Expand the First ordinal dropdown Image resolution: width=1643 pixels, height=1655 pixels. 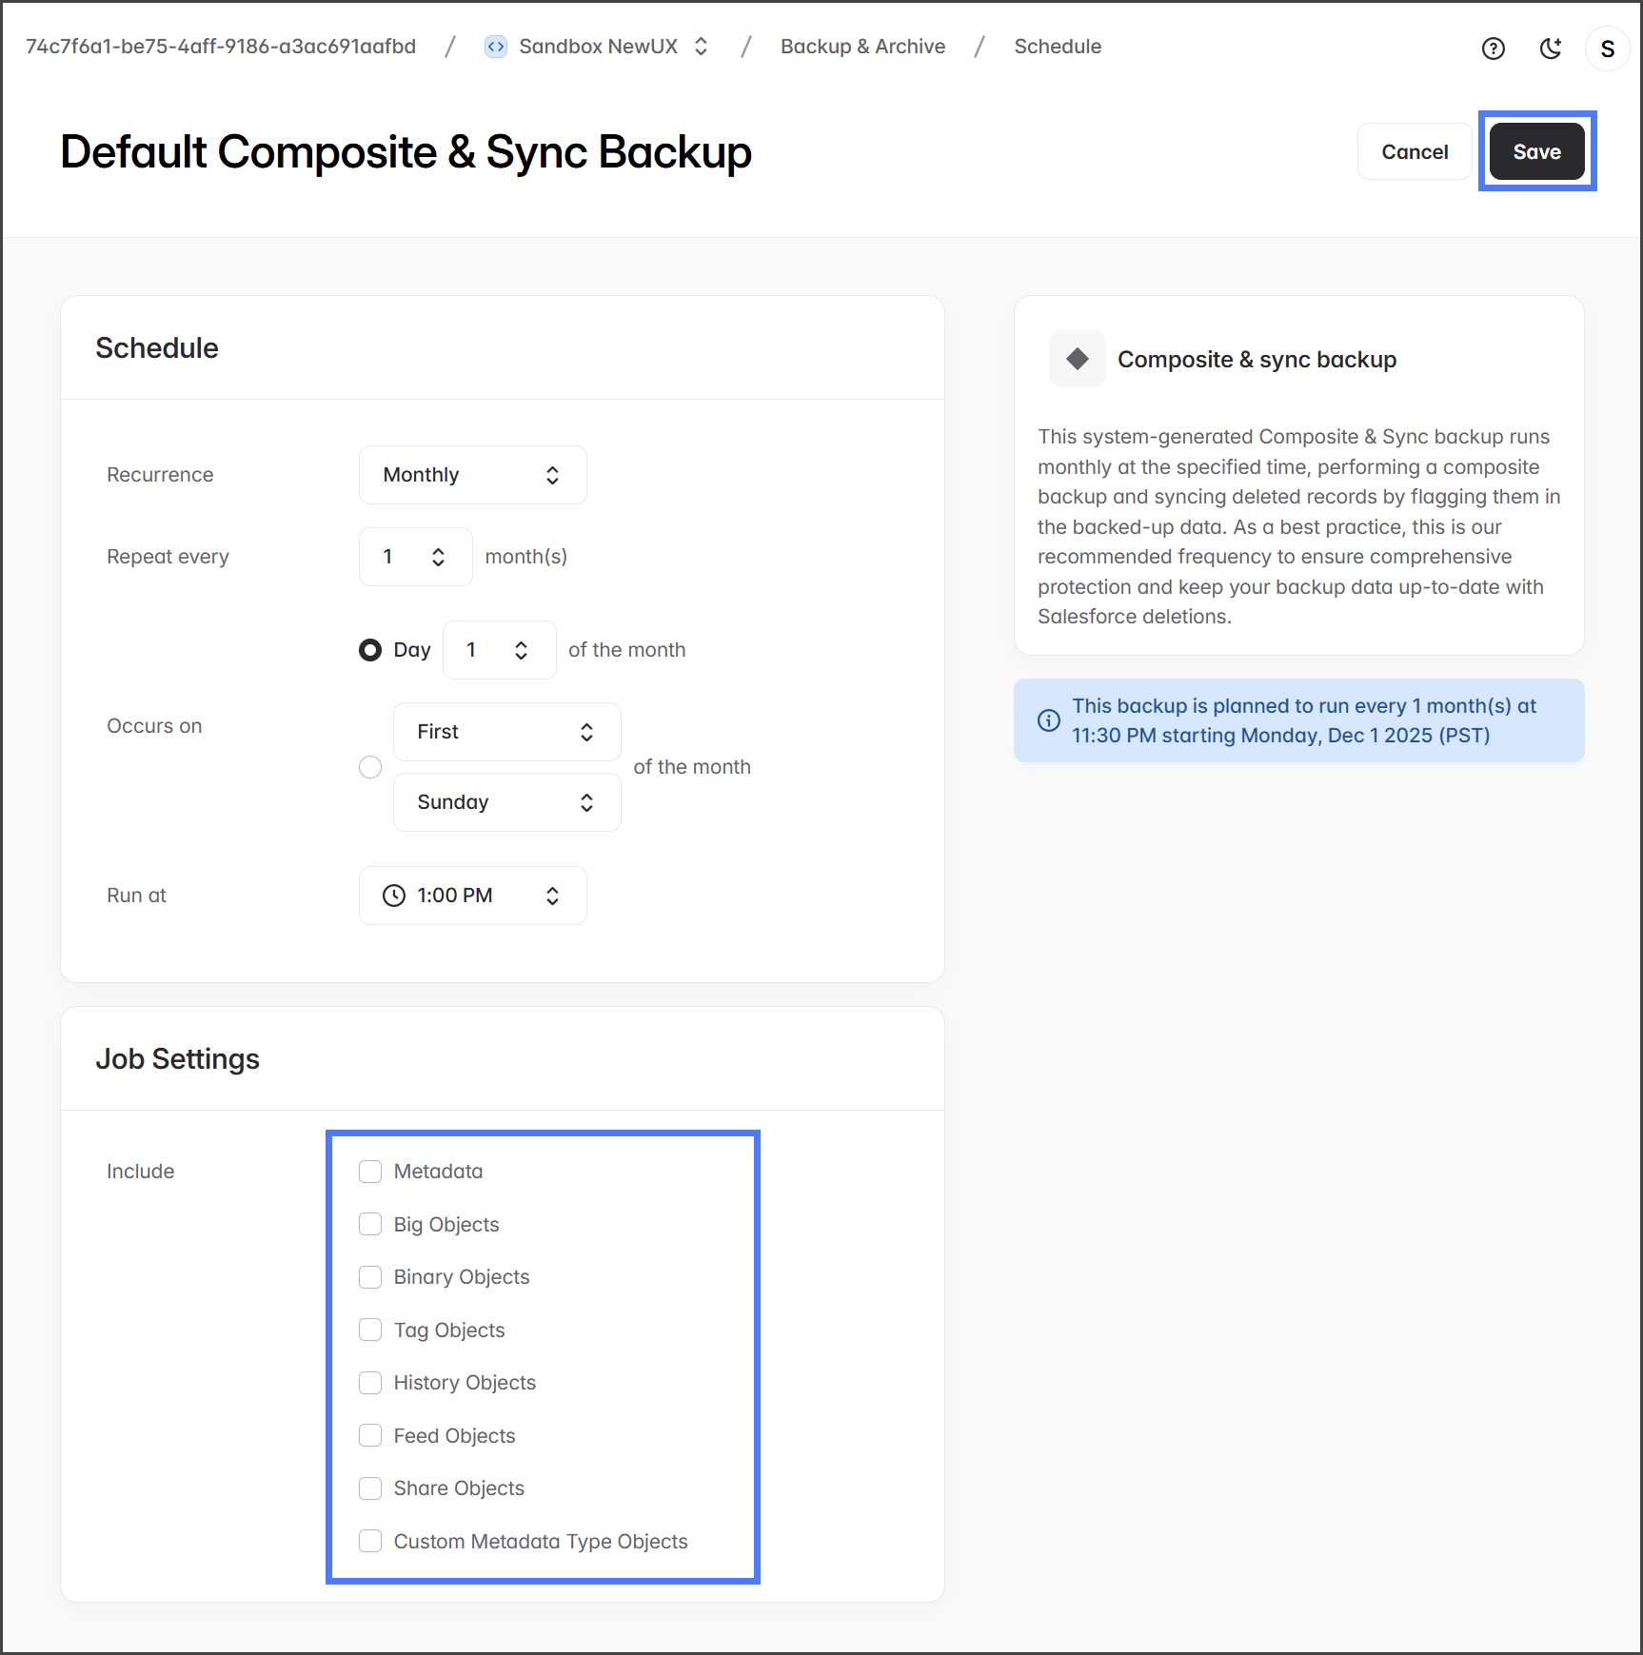[506, 732]
